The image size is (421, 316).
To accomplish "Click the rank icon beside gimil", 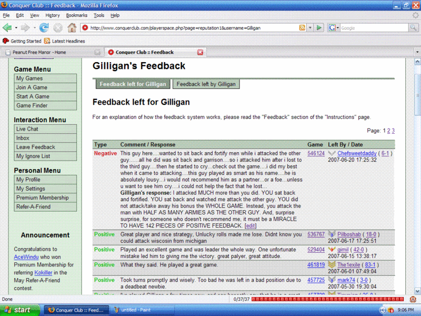I will (x=332, y=249).
